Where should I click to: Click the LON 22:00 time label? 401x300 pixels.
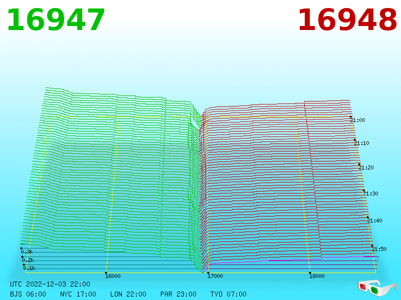pyautogui.click(x=128, y=294)
